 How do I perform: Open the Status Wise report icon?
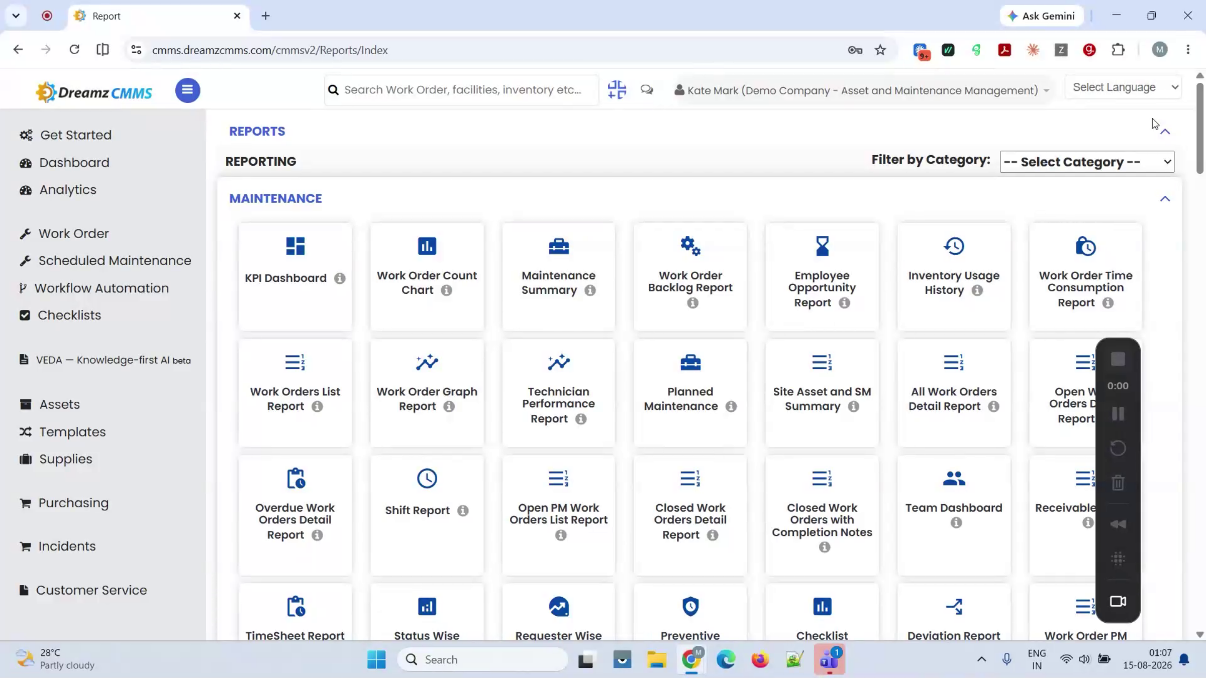427,606
